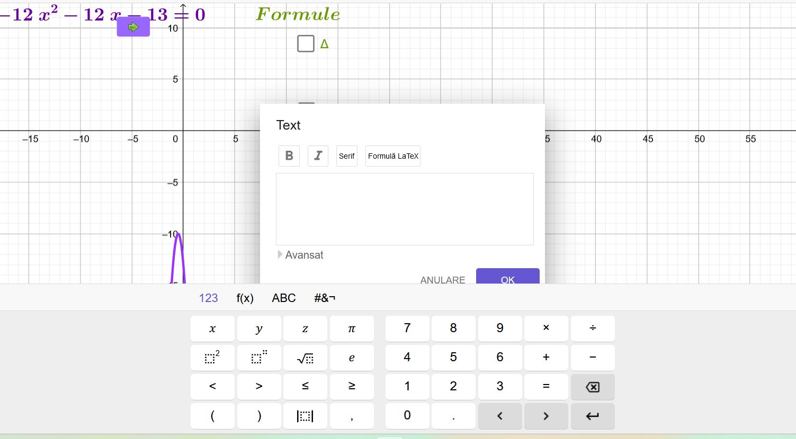Switch to the f(x) keyboard tab
The image size is (796, 439).
coord(245,298)
